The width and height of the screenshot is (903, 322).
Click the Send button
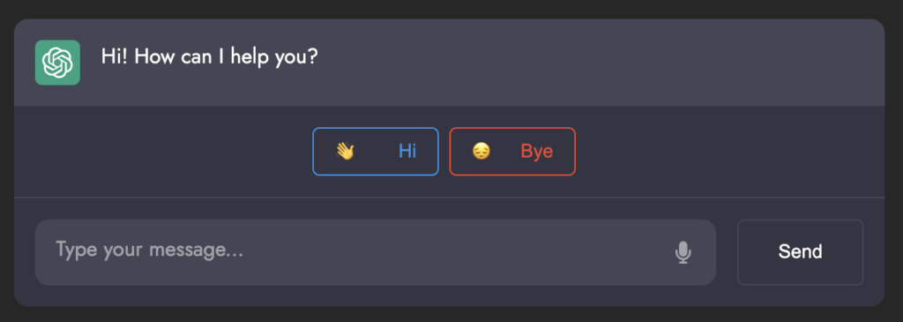pyautogui.click(x=801, y=252)
